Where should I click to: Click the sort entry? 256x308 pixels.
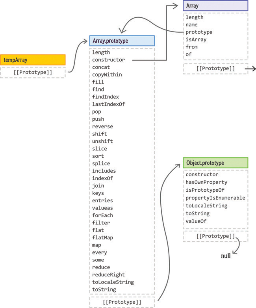pyautogui.click(x=98, y=156)
